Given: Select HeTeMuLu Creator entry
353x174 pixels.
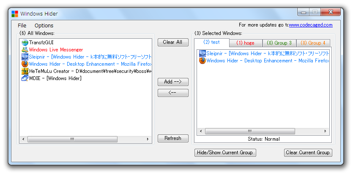Looking at the screenshot, I should pyautogui.click(x=90, y=71).
